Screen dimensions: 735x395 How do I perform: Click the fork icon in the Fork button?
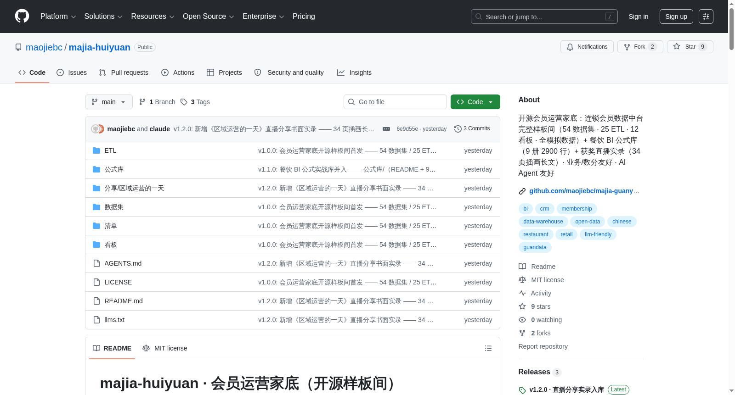coord(627,47)
